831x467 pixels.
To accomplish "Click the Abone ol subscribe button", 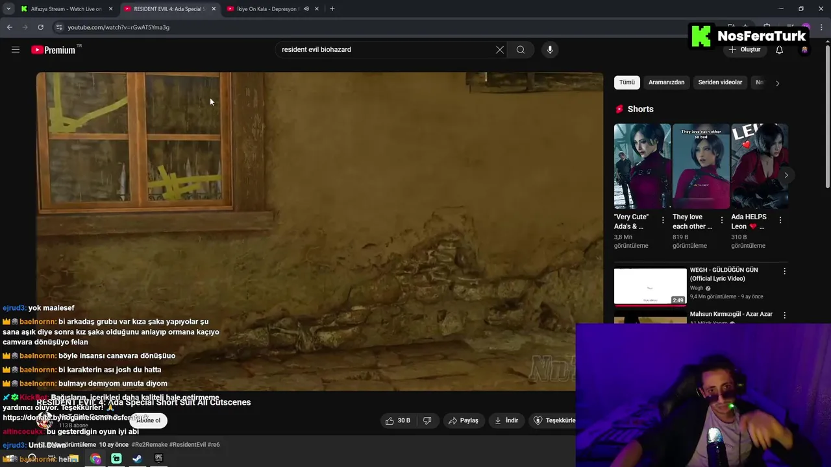I will 148,420.
